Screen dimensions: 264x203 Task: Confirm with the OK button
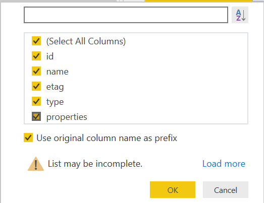click(x=173, y=190)
